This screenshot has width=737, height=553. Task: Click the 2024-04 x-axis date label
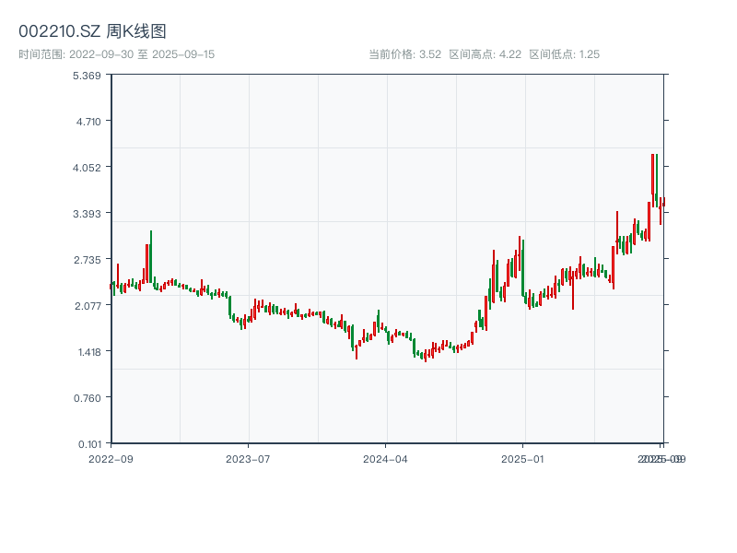point(386,458)
